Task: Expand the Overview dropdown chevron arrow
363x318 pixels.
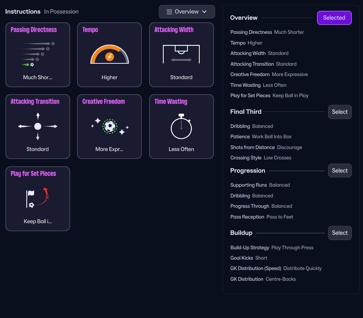Action: pyautogui.click(x=204, y=12)
